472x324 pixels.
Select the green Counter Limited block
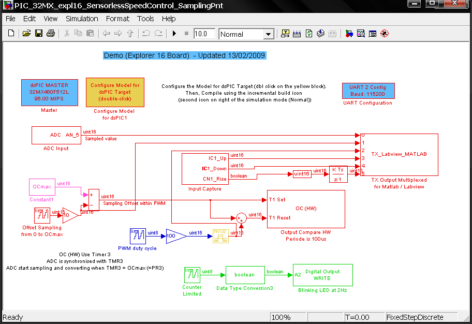[x=193, y=275]
